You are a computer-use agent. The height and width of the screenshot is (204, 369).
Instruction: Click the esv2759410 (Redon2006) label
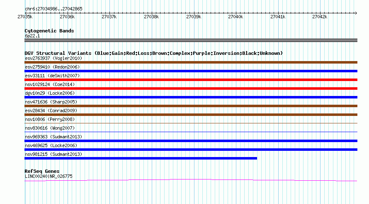tap(52, 67)
